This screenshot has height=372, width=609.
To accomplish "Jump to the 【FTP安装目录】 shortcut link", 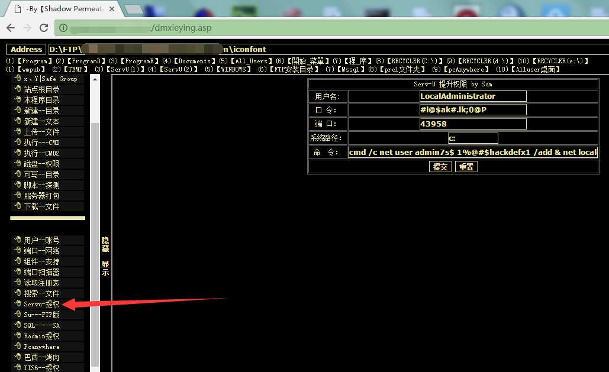I will click(294, 70).
